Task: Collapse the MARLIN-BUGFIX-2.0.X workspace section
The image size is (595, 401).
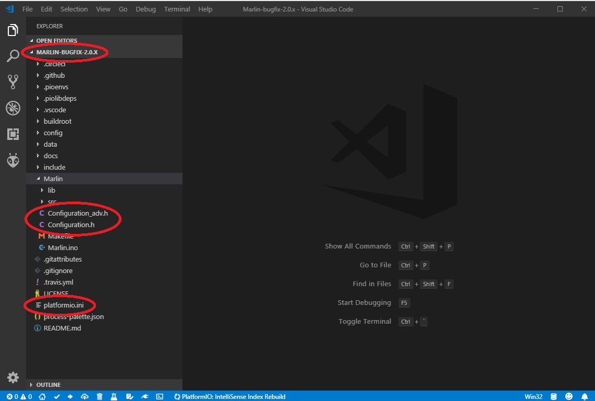Action: click(104, 52)
